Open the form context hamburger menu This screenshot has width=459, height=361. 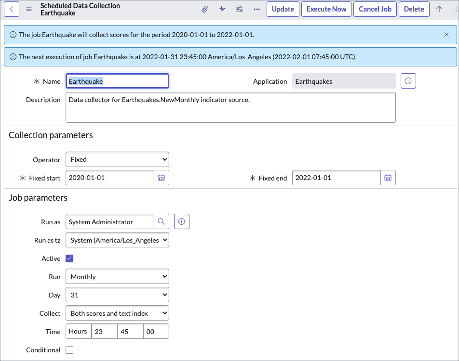pos(28,8)
